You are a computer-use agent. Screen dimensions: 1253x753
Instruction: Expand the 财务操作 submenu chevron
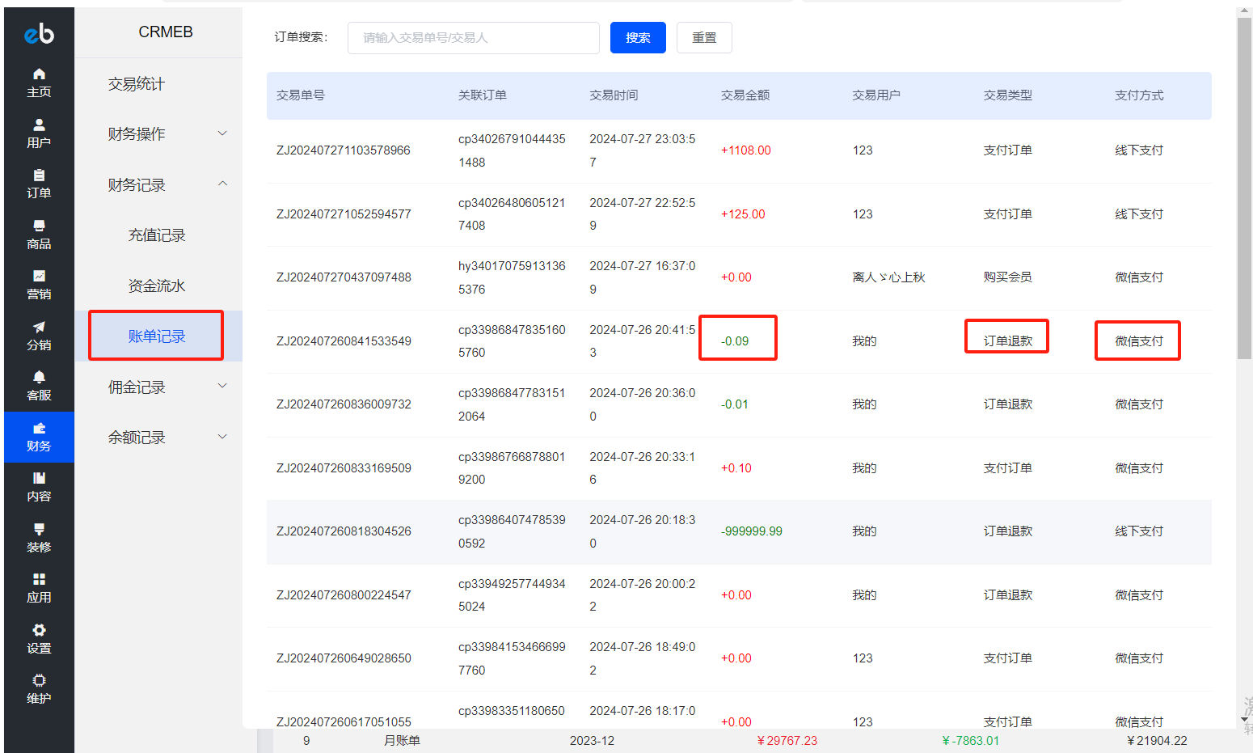pyautogui.click(x=222, y=133)
